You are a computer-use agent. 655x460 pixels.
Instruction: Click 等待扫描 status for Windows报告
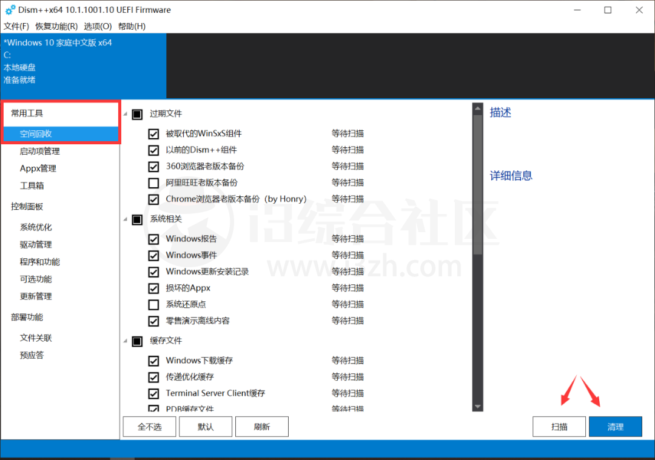click(x=348, y=239)
